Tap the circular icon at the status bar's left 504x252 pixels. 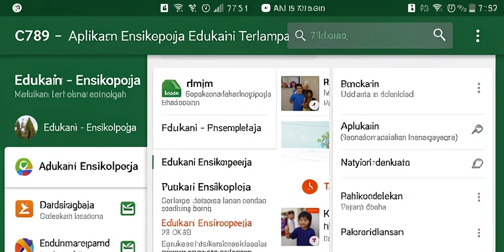point(17,8)
